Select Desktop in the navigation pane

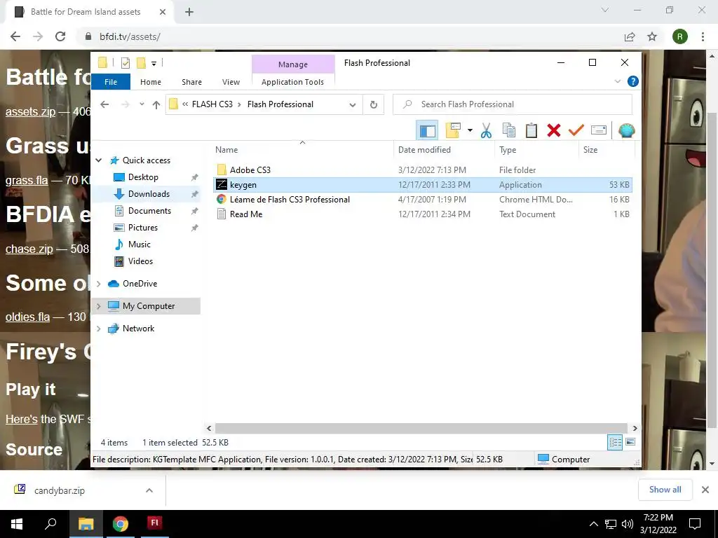point(143,177)
